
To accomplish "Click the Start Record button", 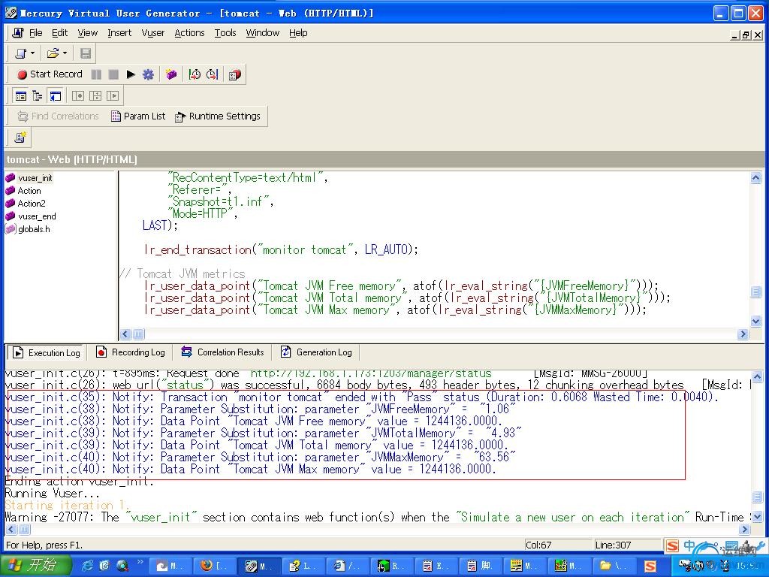I will click(50, 74).
